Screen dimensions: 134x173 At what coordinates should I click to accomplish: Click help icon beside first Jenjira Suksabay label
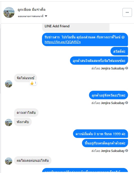point(127,68)
